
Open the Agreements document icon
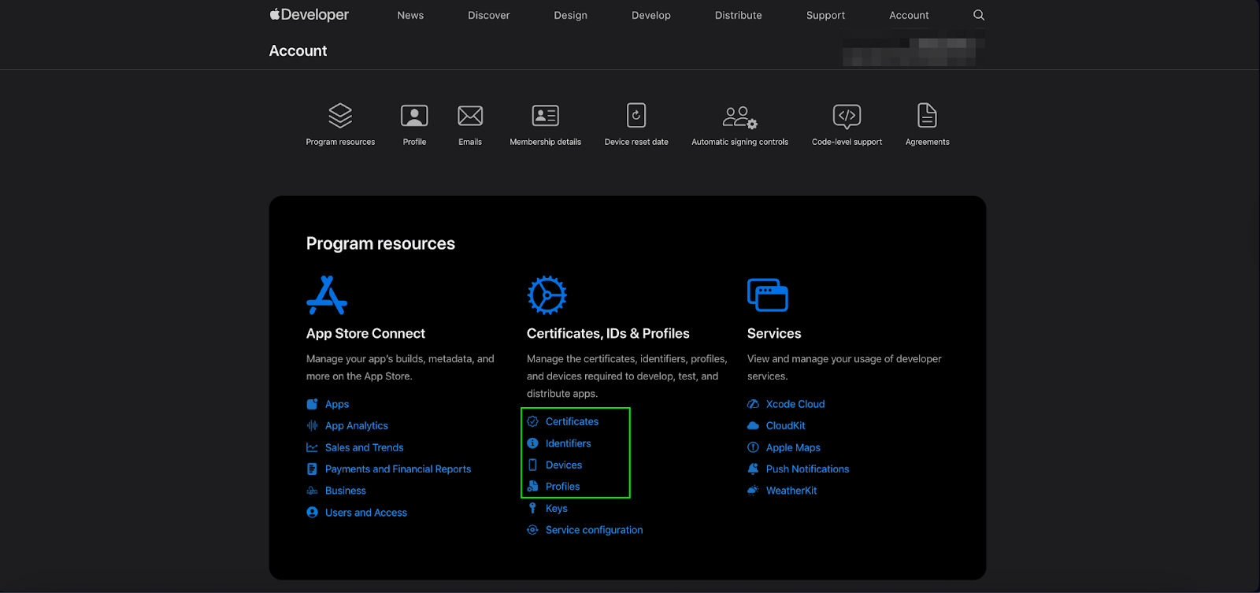coord(927,115)
